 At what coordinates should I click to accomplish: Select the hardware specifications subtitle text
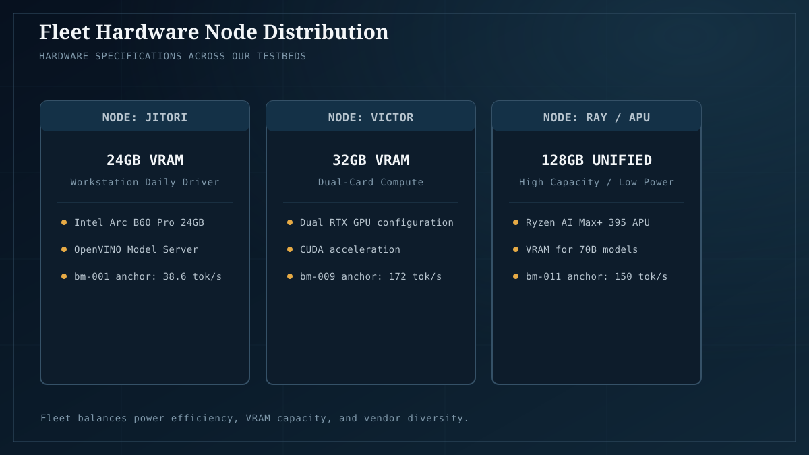[173, 56]
